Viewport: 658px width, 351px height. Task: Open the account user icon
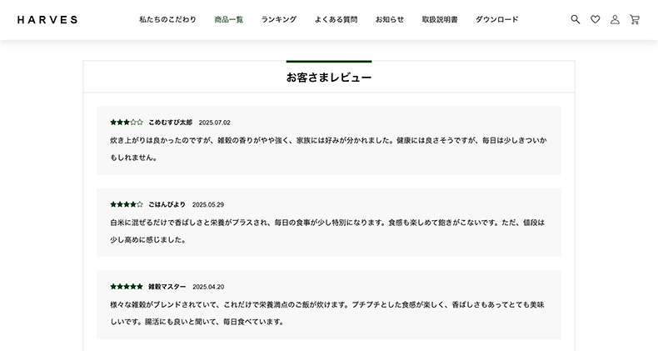point(615,19)
